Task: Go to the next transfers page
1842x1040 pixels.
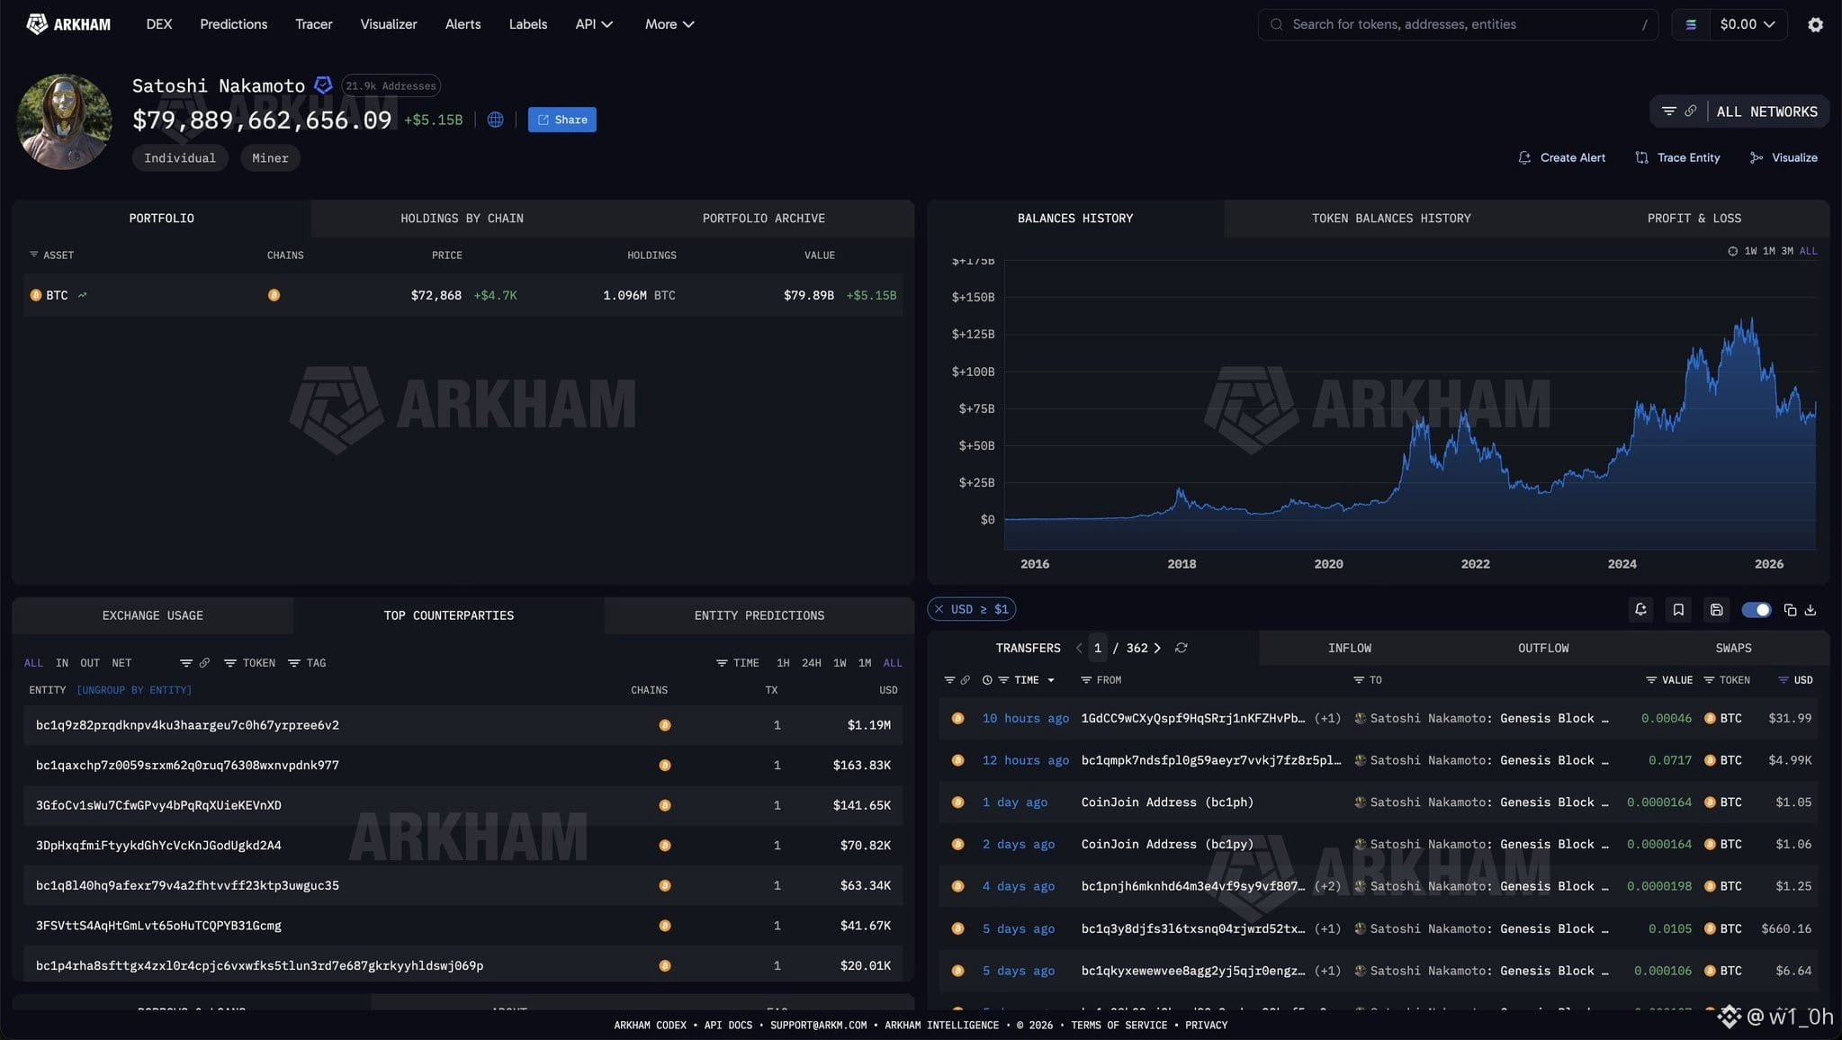Action: (1157, 648)
